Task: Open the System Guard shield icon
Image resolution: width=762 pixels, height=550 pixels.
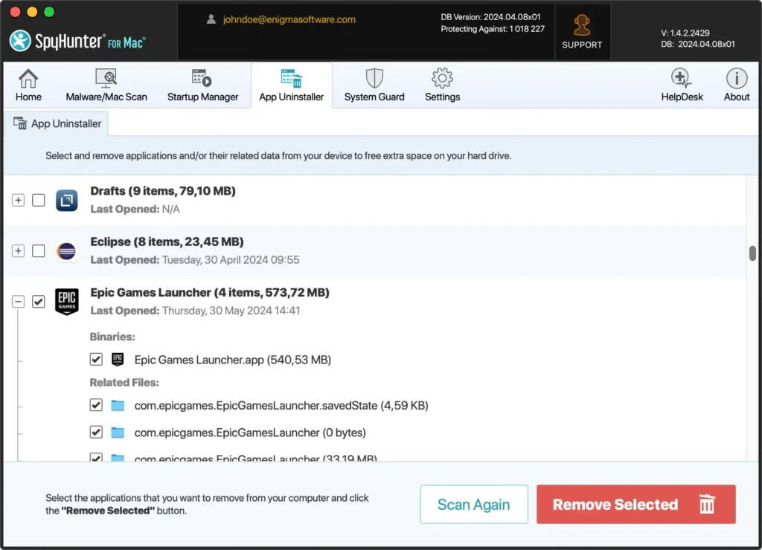Action: click(x=374, y=78)
